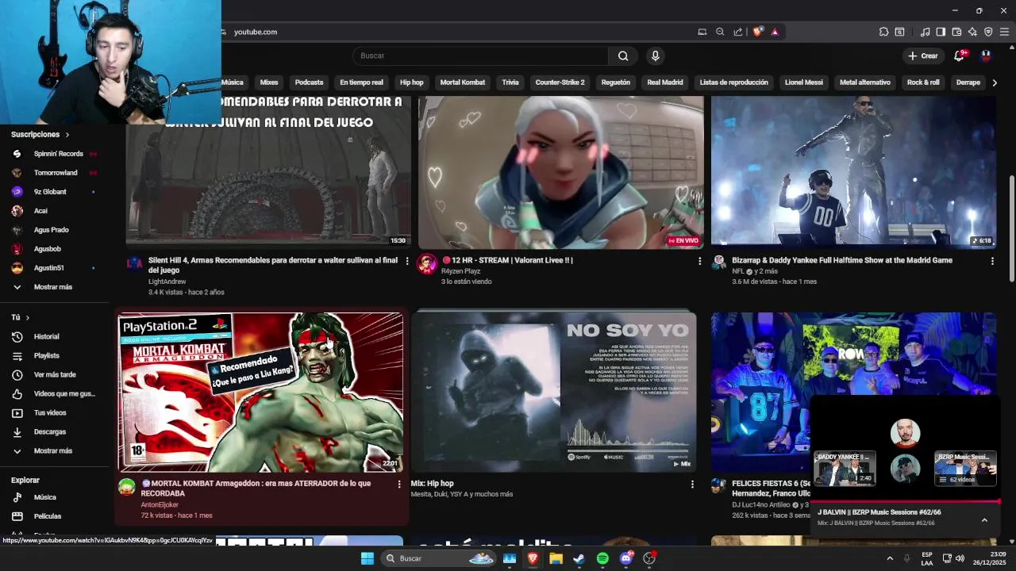Screen dimensions: 1016x571
Task: Click into the YouTube Buscar search field
Action: tap(480, 56)
